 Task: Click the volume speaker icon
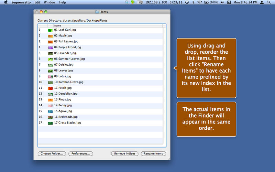pyautogui.click(x=222, y=2)
